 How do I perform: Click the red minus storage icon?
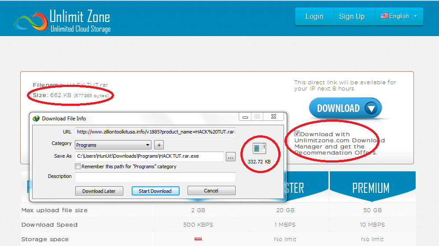pyautogui.click(x=198, y=239)
